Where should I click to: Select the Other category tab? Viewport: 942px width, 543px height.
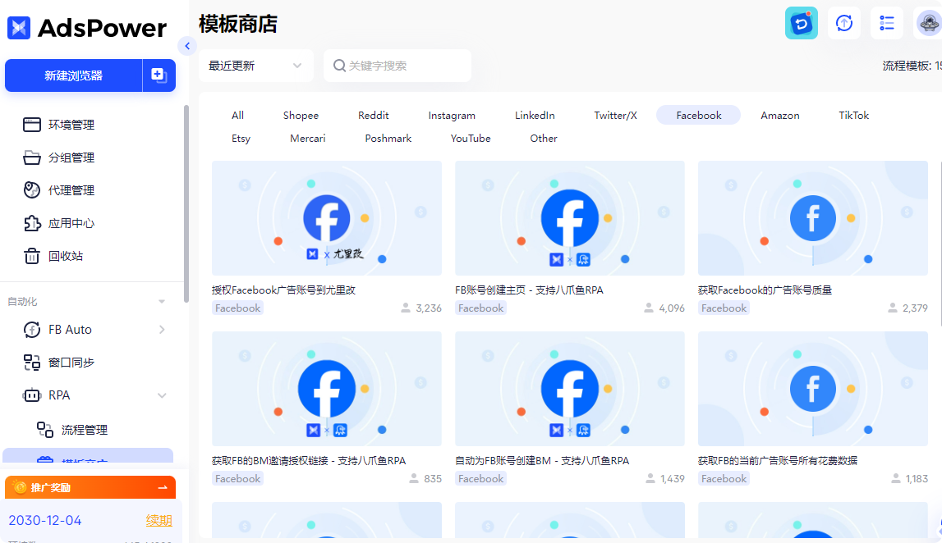pyautogui.click(x=544, y=138)
